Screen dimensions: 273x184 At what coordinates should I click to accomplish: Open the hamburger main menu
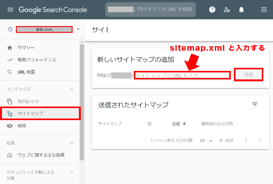tap(10, 10)
